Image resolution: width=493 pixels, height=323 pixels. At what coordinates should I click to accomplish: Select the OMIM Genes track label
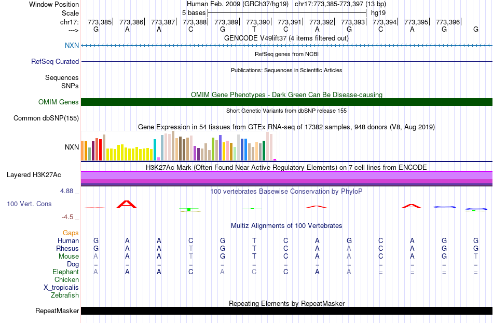[59, 102]
